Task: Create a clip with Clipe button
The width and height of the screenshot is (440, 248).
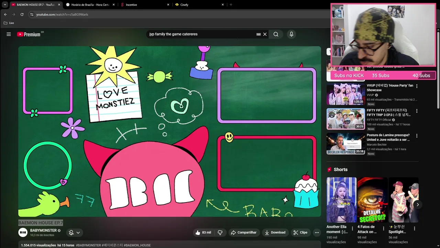Action: 300,232
